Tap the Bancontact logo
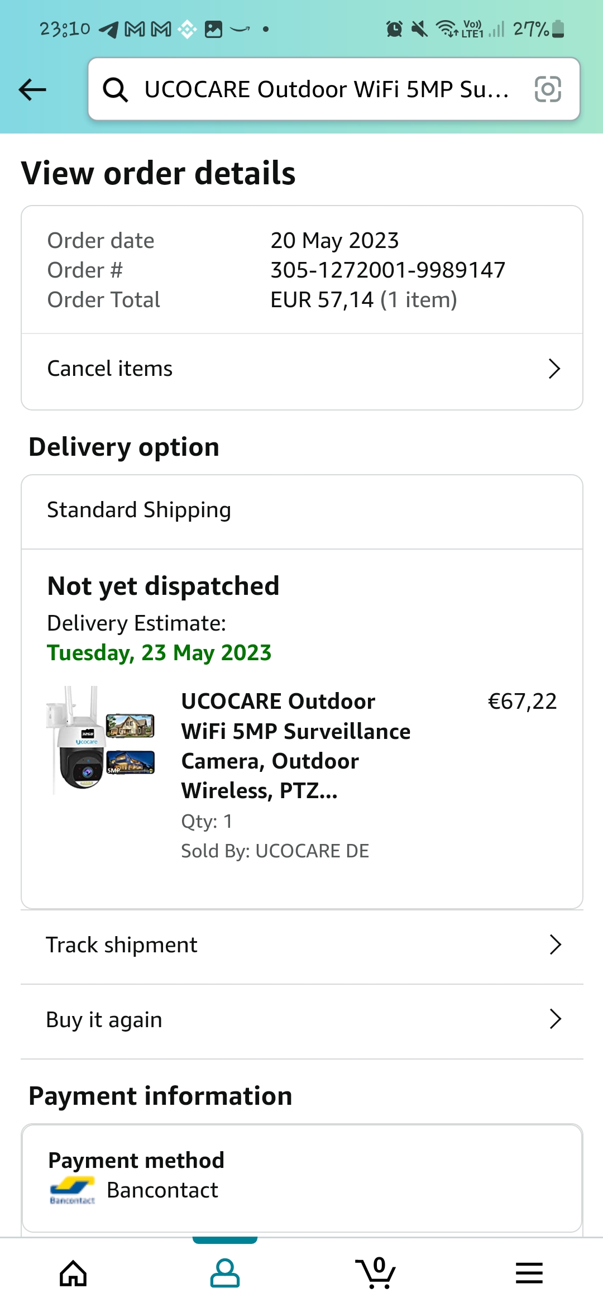Image resolution: width=603 pixels, height=1307 pixels. 73,1191
